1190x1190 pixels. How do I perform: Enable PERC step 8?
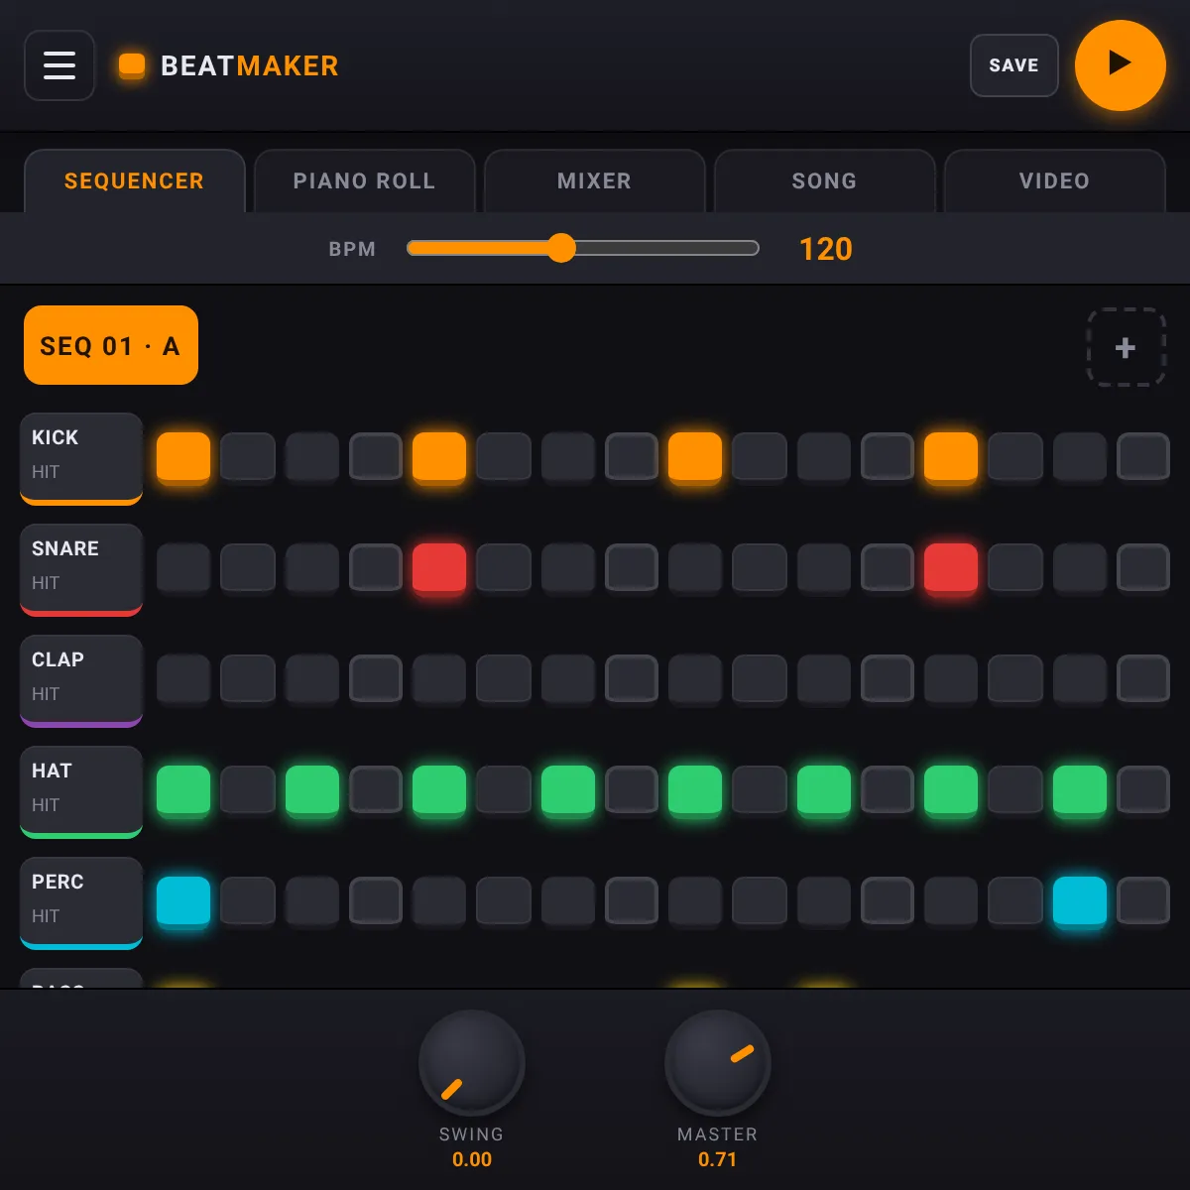click(632, 900)
